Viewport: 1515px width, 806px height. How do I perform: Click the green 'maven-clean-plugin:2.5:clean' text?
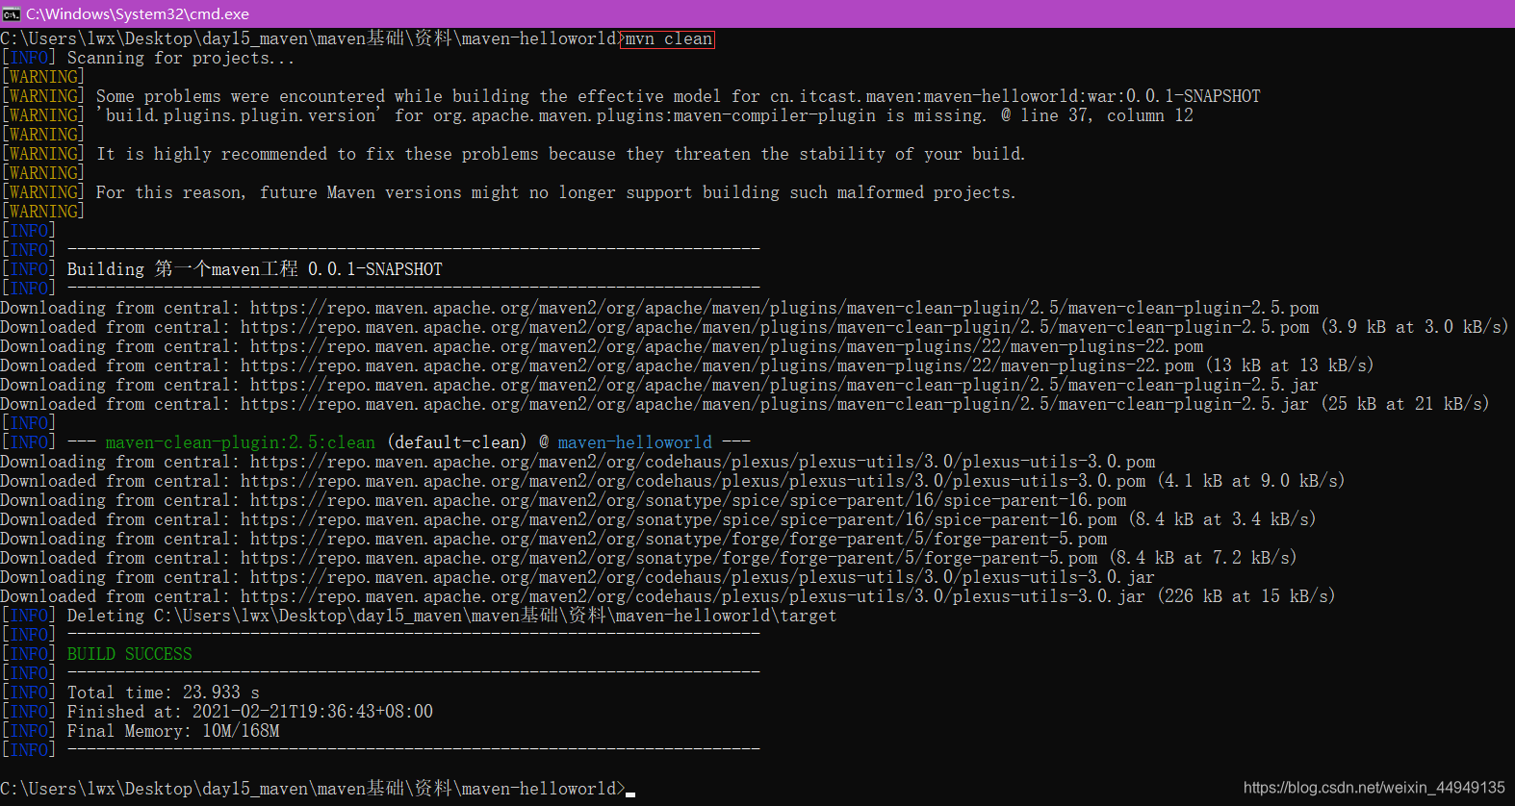coord(241,442)
